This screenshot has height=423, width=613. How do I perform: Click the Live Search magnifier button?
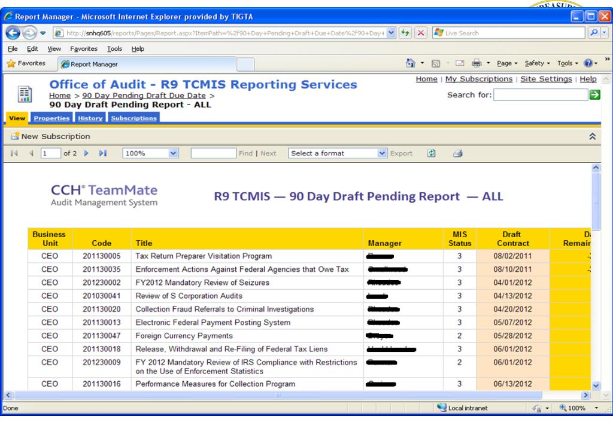[594, 33]
